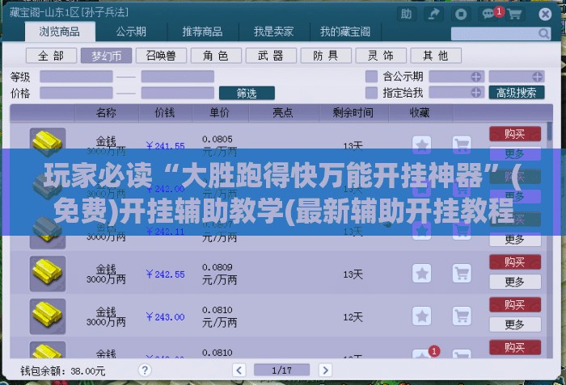Viewport: 566px width, 385px height.
Task: Click the search magnifier icon
Action: tap(543, 34)
